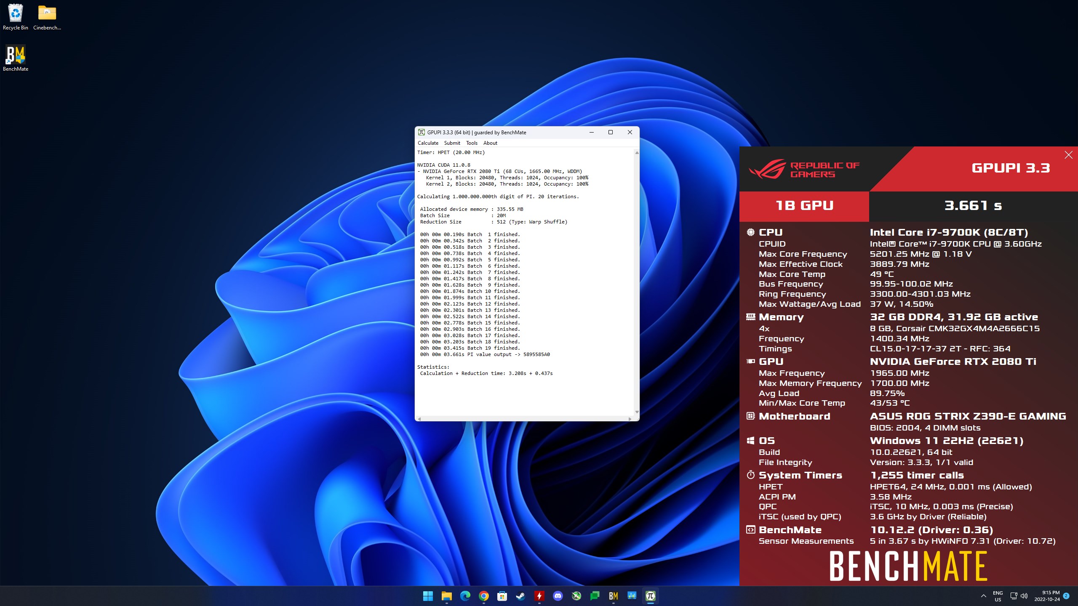Click the OS section Windows icon
This screenshot has height=606, width=1078.
(750, 440)
